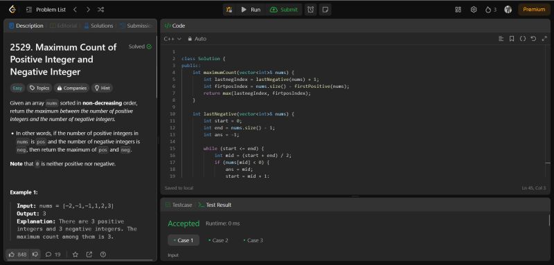
Task: Open user profile avatar
Action: point(508,10)
